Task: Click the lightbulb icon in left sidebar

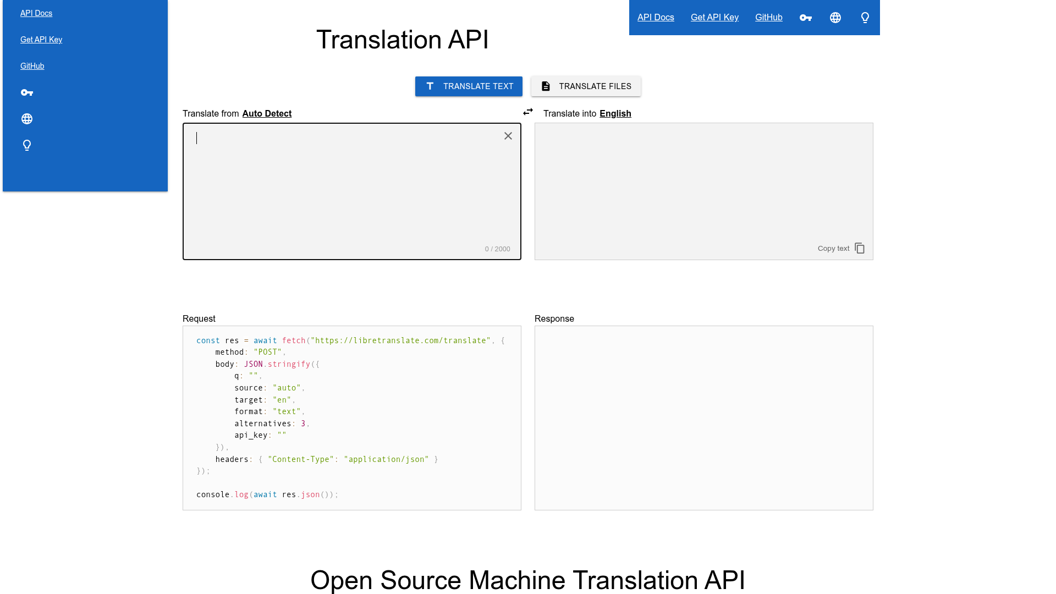Action: (27, 145)
